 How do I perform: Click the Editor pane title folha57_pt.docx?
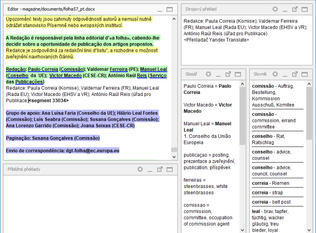[x=51, y=9]
